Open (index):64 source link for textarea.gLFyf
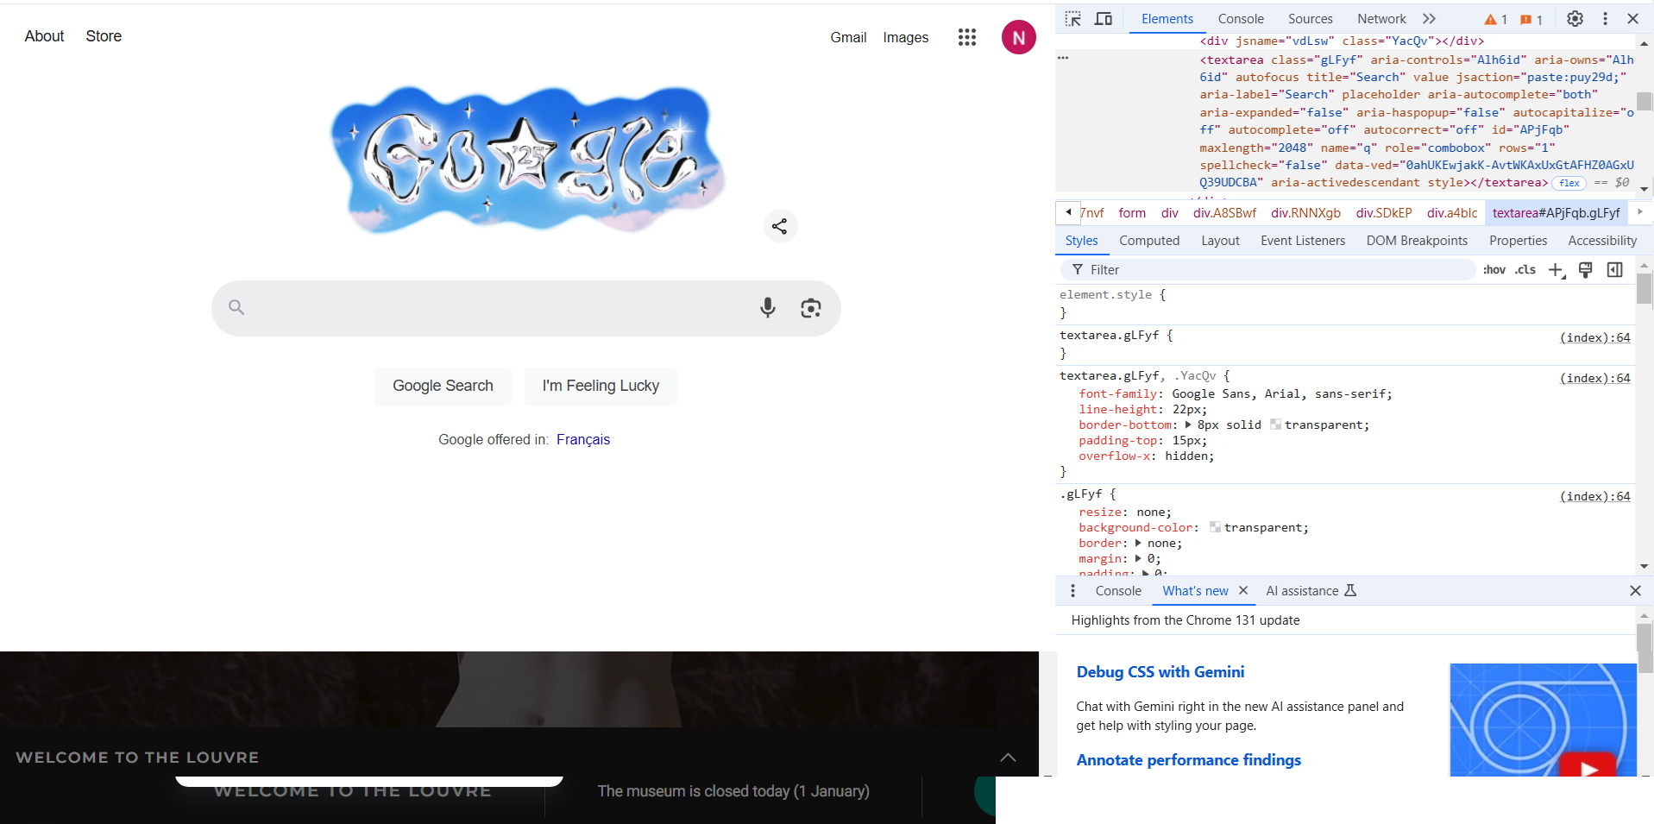The width and height of the screenshot is (1654, 824). [x=1594, y=337]
